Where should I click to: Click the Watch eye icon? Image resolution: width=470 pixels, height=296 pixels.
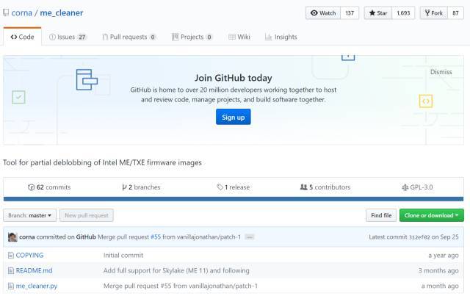click(314, 13)
